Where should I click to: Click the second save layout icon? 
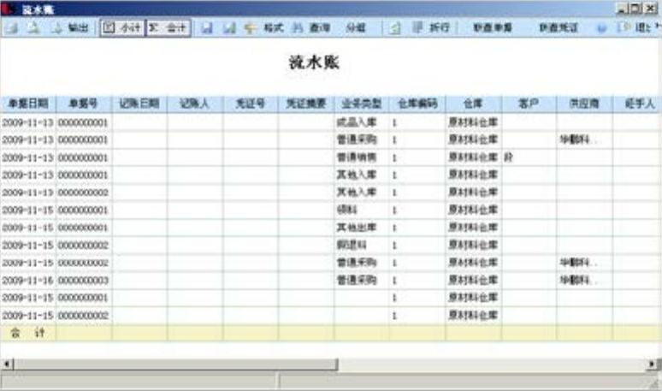[228, 27]
